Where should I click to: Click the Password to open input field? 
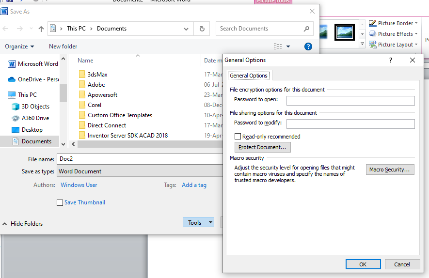[x=350, y=101]
